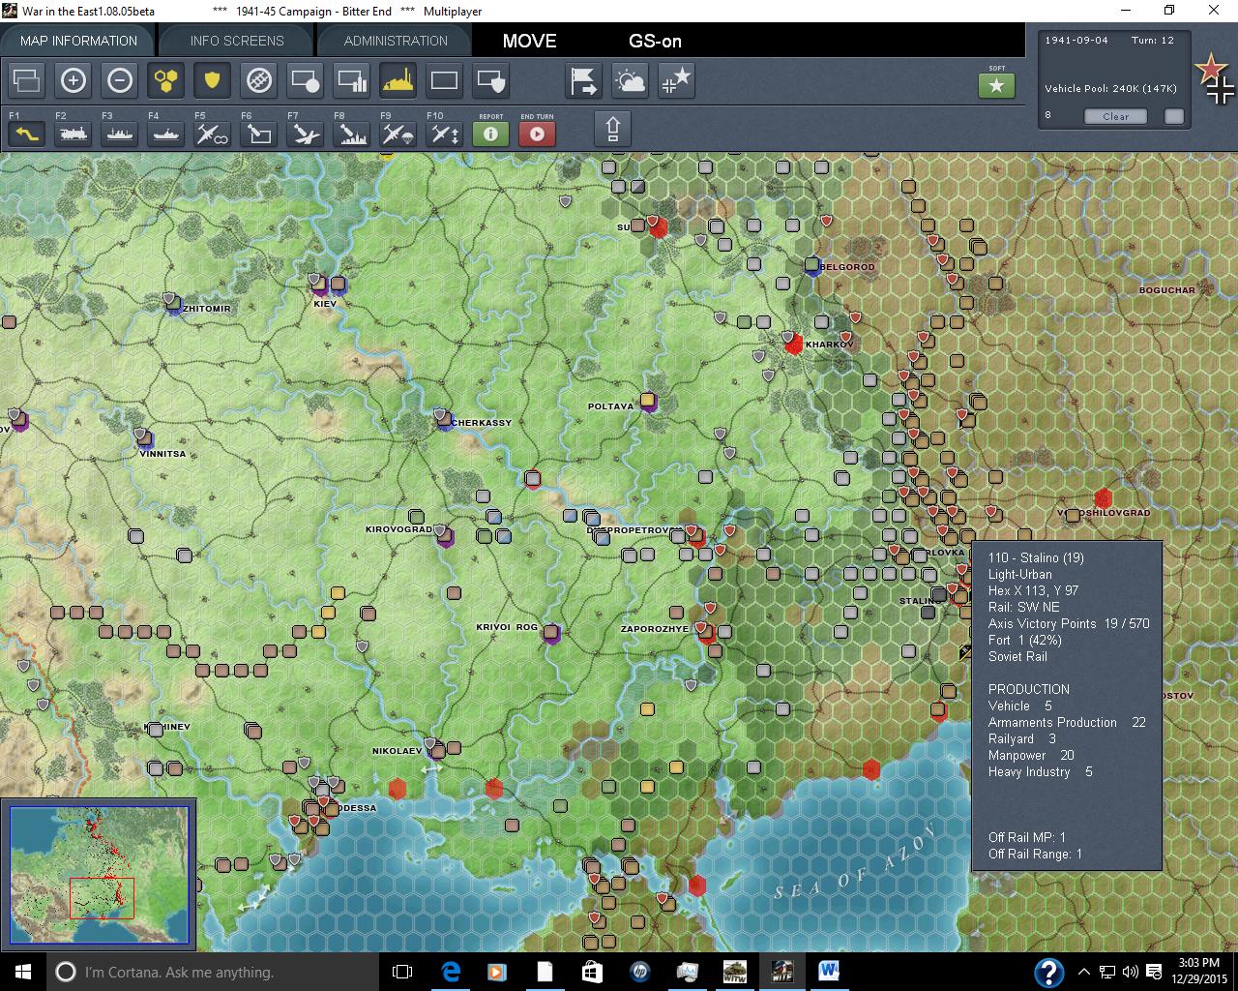Select F9 air transport paratroop mode
Viewport: 1238px width, 991px height.
pyautogui.click(x=398, y=134)
